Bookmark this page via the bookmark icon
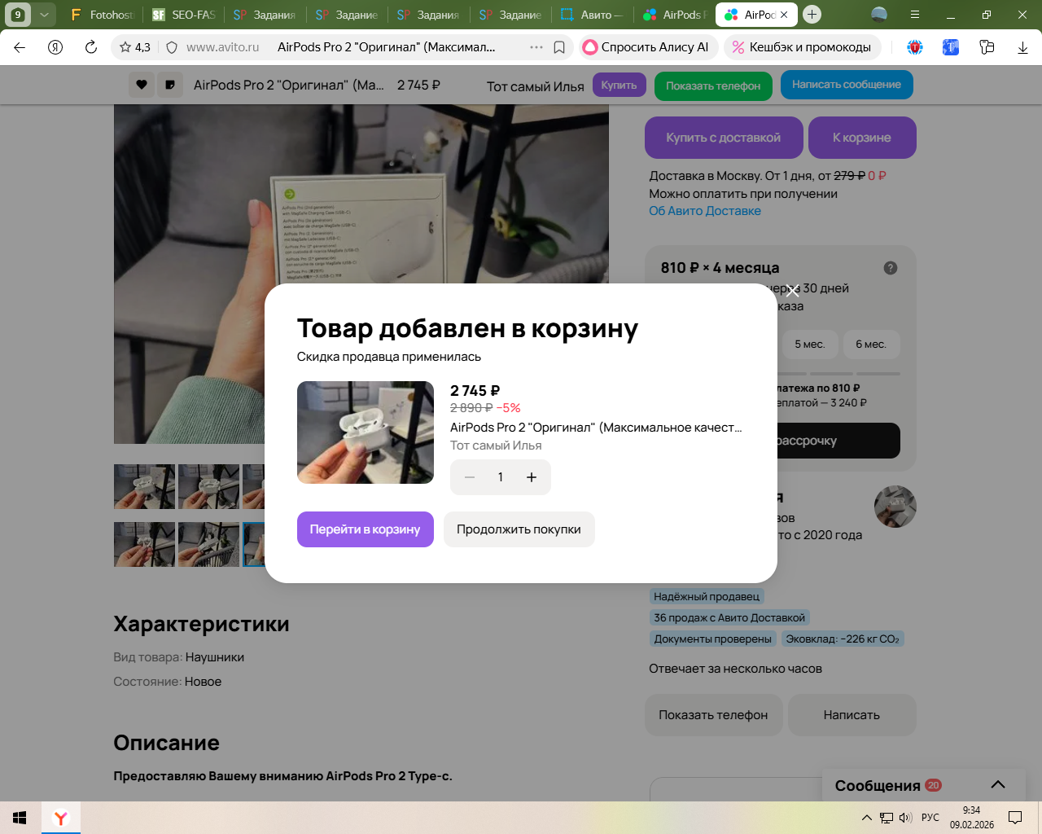1042x834 pixels. click(559, 47)
